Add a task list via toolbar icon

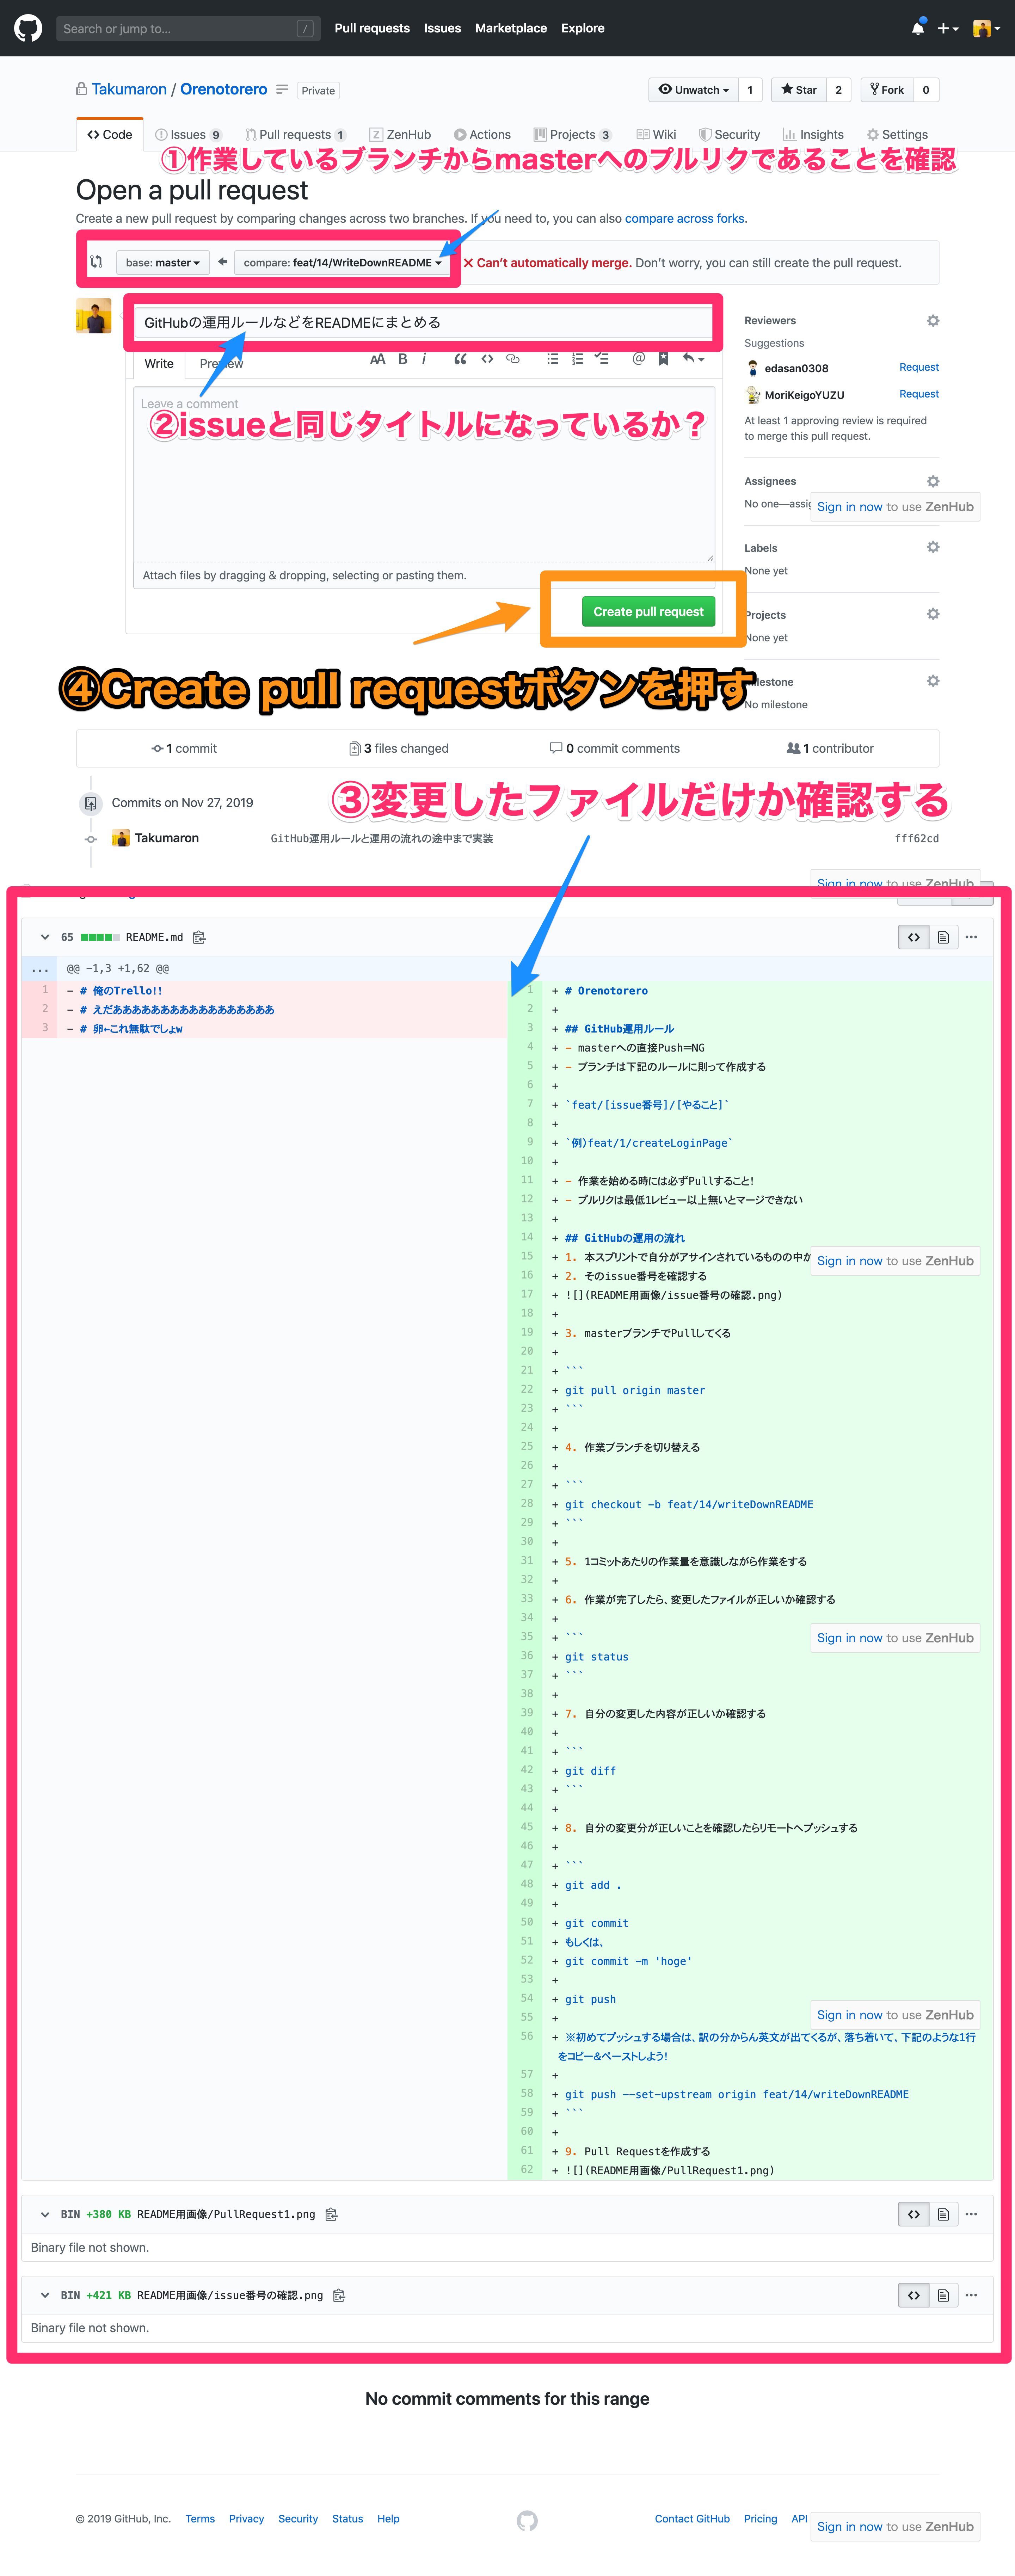pyautogui.click(x=601, y=359)
